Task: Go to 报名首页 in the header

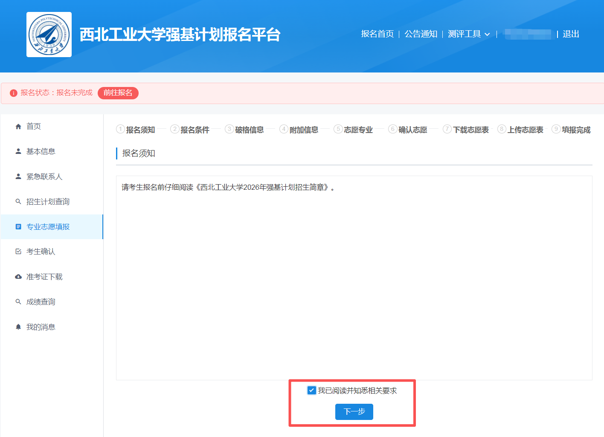Action: (x=377, y=34)
